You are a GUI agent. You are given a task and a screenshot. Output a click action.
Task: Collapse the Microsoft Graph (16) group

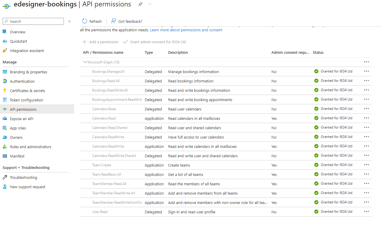coord(85,62)
